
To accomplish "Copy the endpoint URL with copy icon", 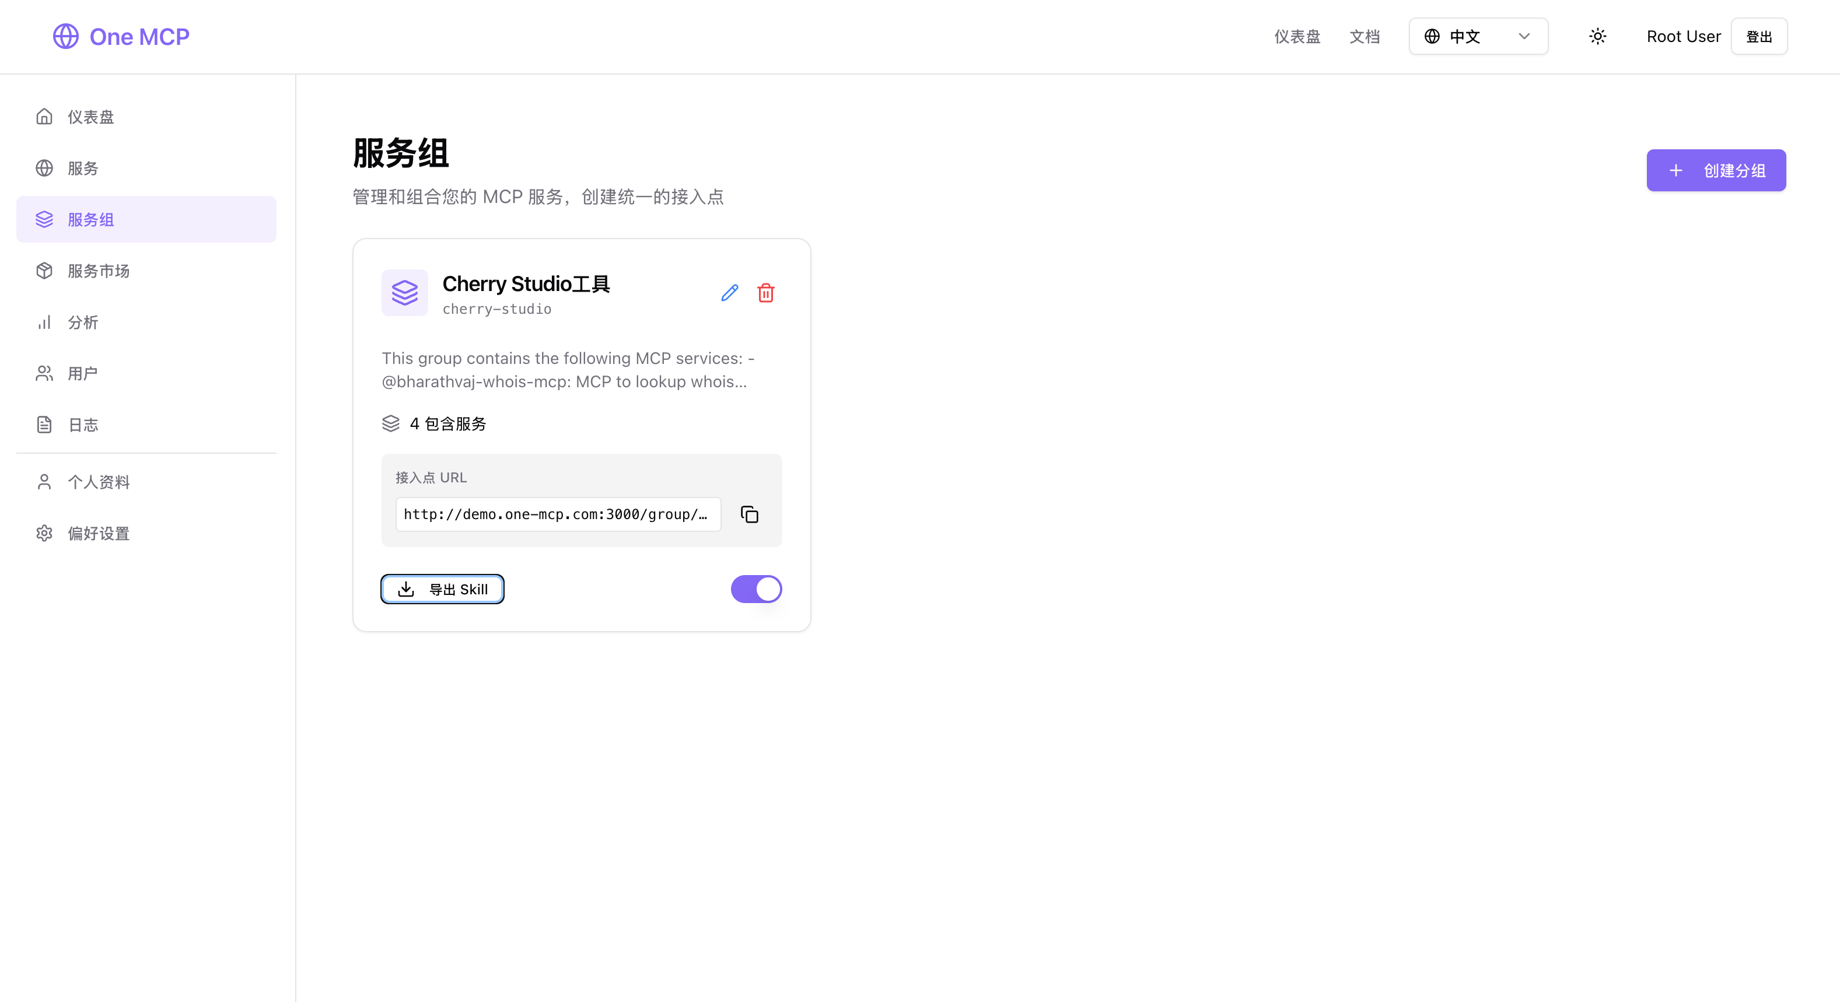I will click(x=749, y=514).
